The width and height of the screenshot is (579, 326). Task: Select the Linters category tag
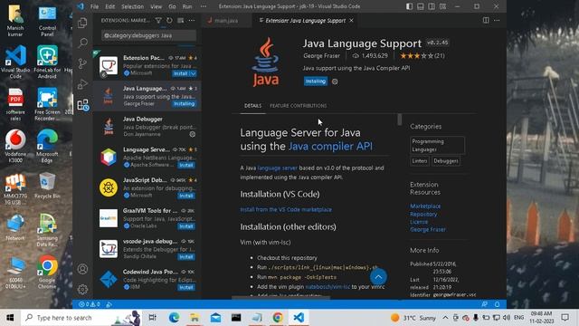click(420, 161)
